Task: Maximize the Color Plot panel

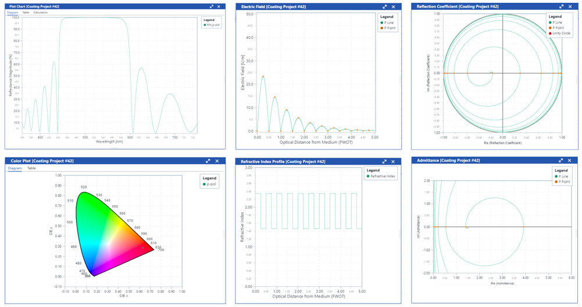Action: (208, 160)
